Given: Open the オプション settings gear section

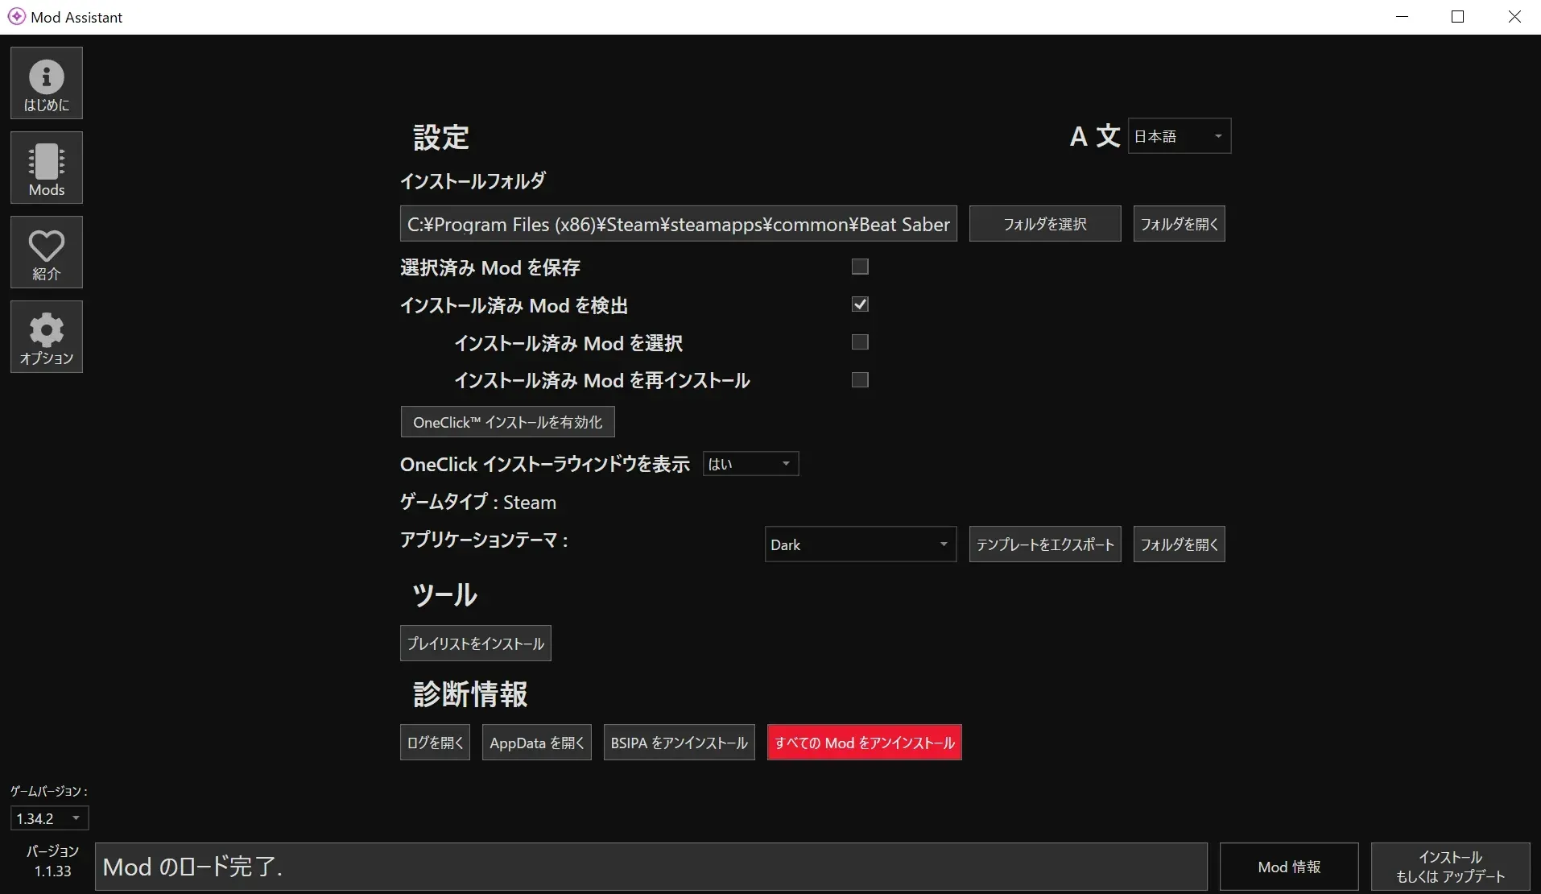Looking at the screenshot, I should [x=46, y=337].
